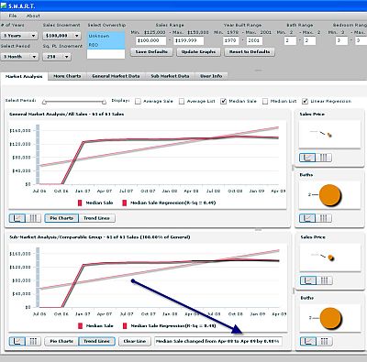Switch to the Market Analysis tab
367x362 pixels.
(x=24, y=76)
